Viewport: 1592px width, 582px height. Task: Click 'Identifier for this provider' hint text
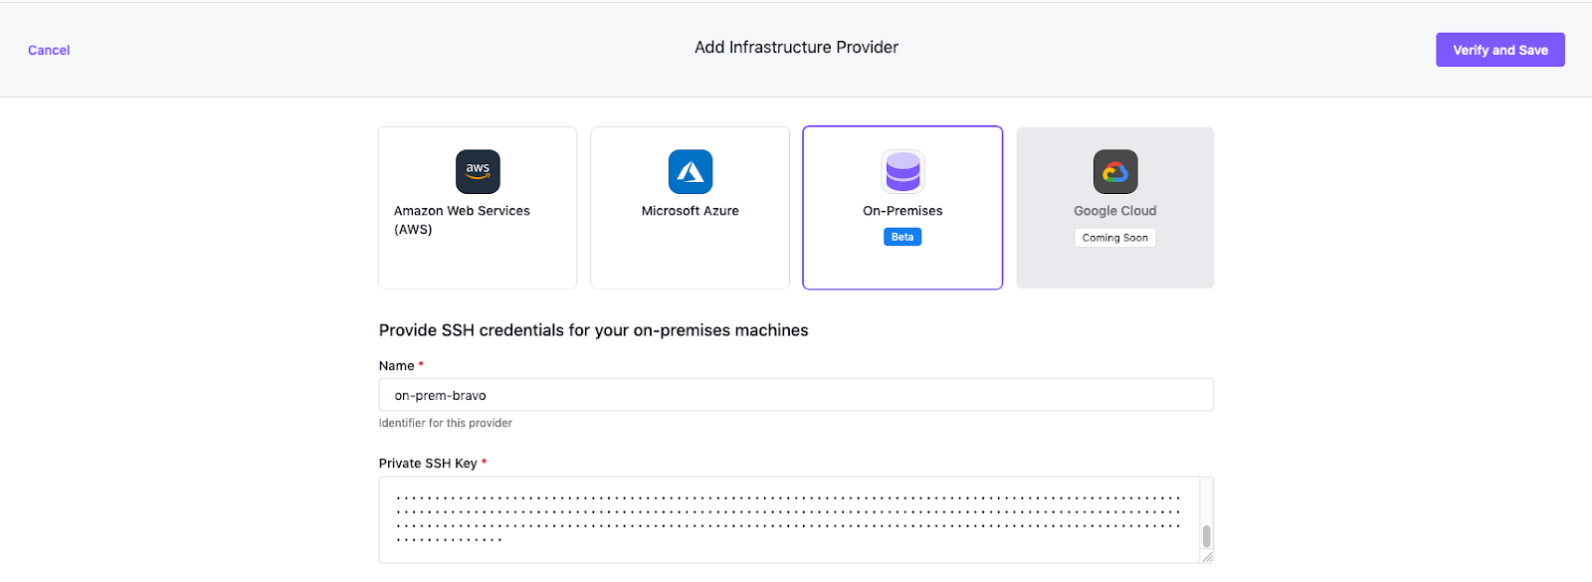pyautogui.click(x=446, y=423)
